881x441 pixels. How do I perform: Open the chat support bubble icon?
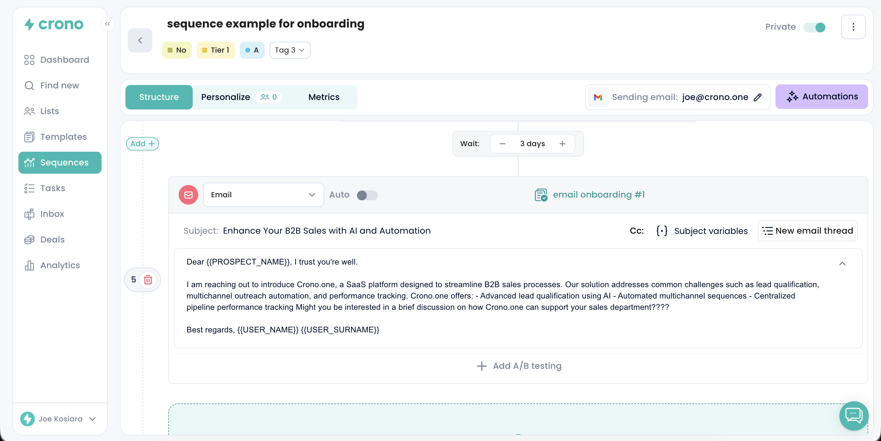coord(854,415)
